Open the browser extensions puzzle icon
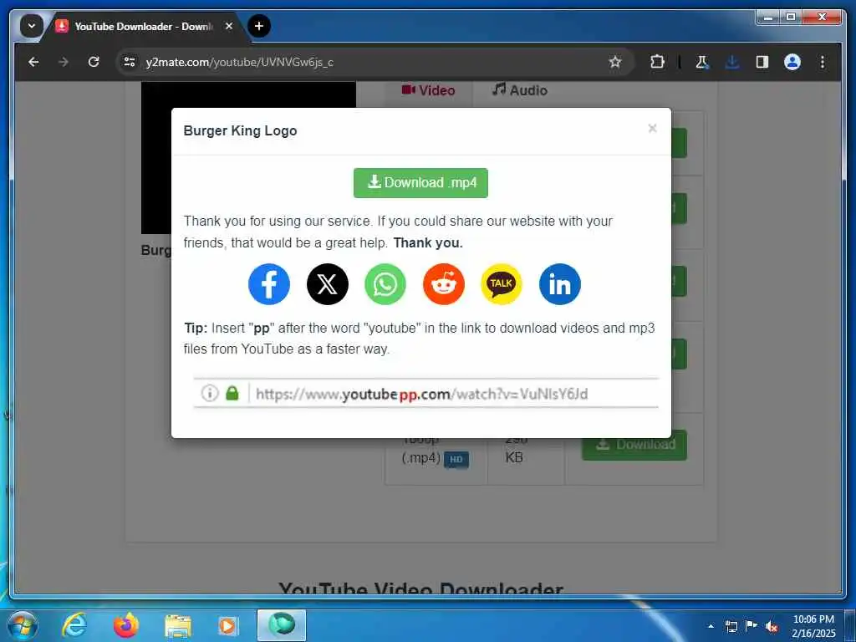 (657, 62)
